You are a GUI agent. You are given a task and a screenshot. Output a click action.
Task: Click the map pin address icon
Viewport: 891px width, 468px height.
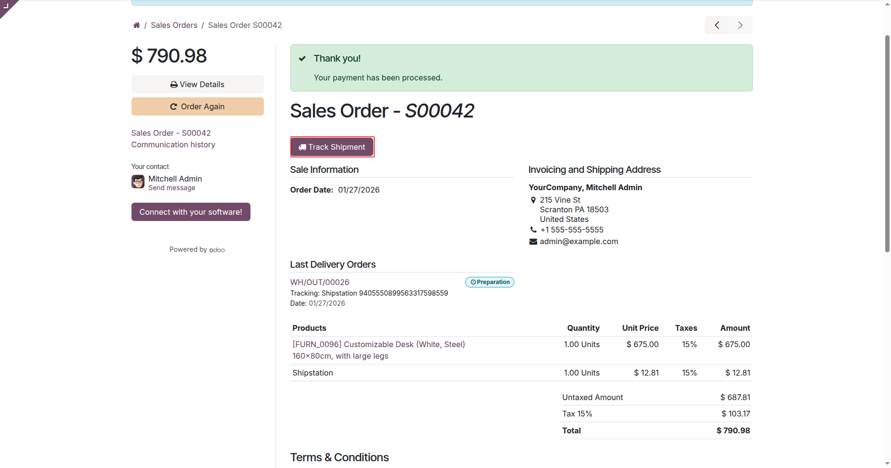click(x=533, y=200)
